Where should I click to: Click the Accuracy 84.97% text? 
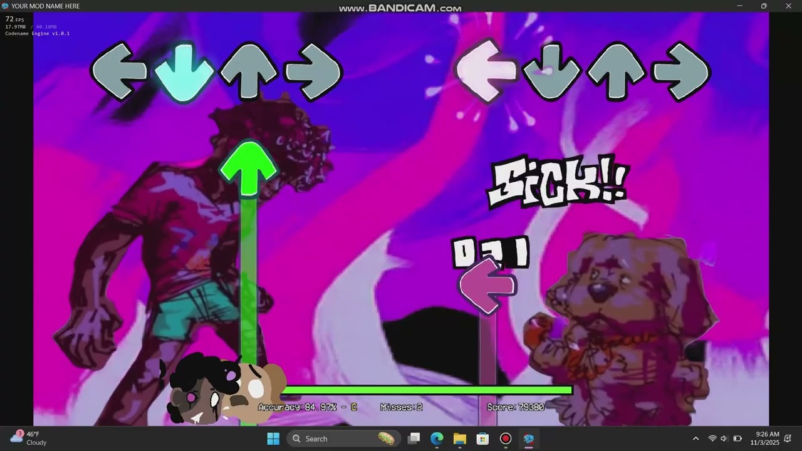[x=307, y=407]
